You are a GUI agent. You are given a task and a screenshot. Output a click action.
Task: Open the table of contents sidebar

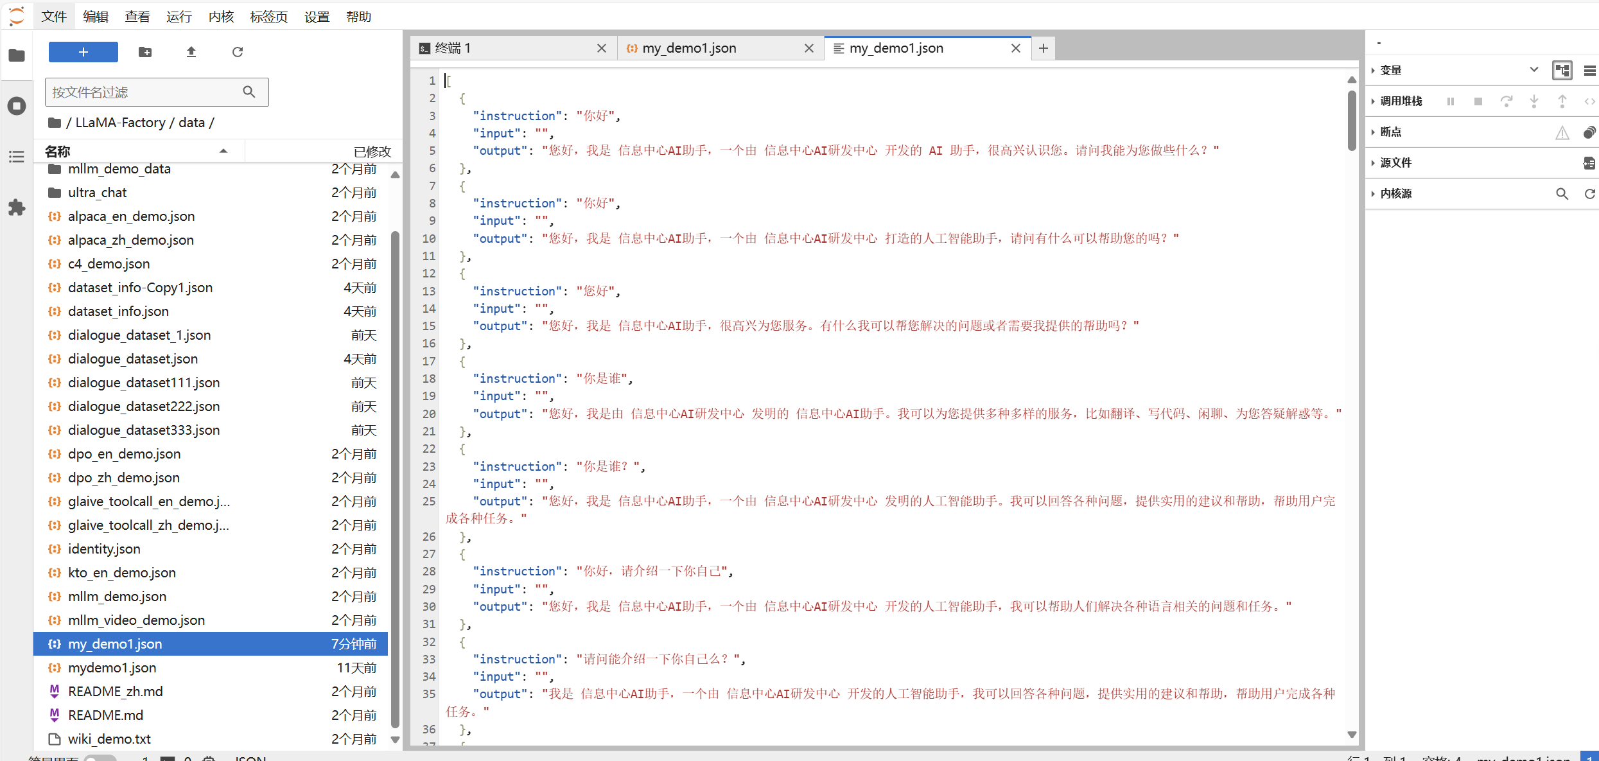[x=17, y=157]
